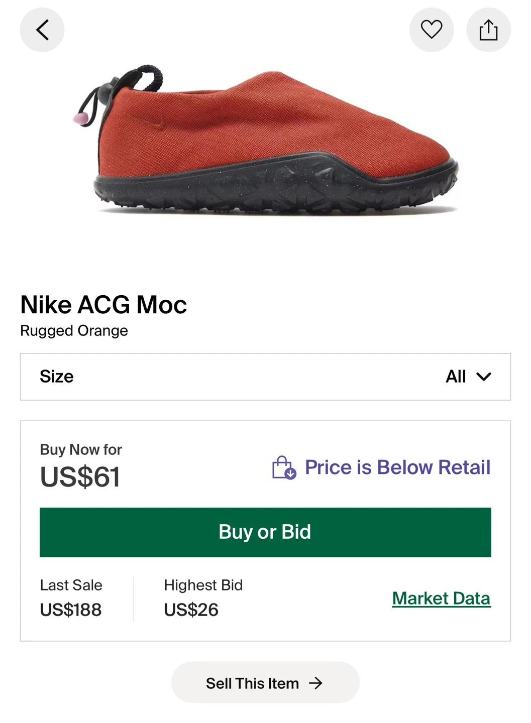Click the All size value
The width and height of the screenshot is (531, 723).
pos(456,377)
